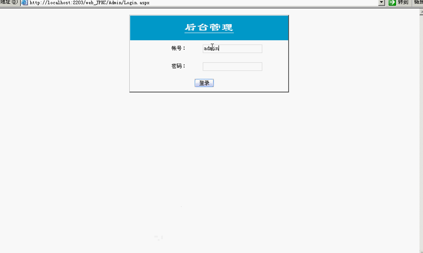Click the green 转到 Go arrow icon

[x=392, y=3]
